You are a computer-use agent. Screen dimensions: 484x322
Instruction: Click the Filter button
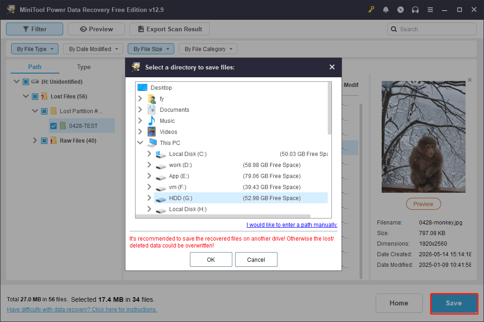35,29
